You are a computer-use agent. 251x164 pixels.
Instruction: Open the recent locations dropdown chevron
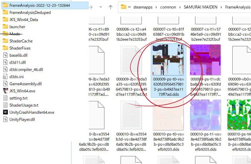coord(101,7)
